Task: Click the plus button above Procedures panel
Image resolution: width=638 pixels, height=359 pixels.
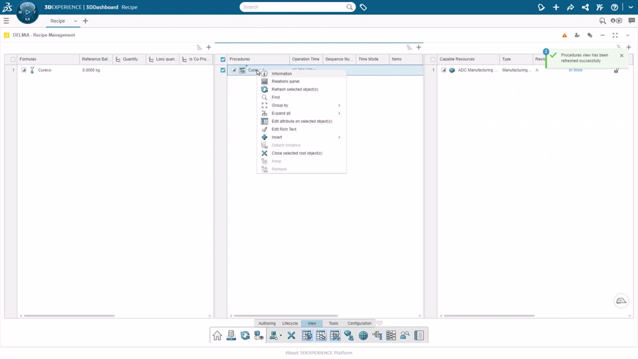Action: point(419,47)
